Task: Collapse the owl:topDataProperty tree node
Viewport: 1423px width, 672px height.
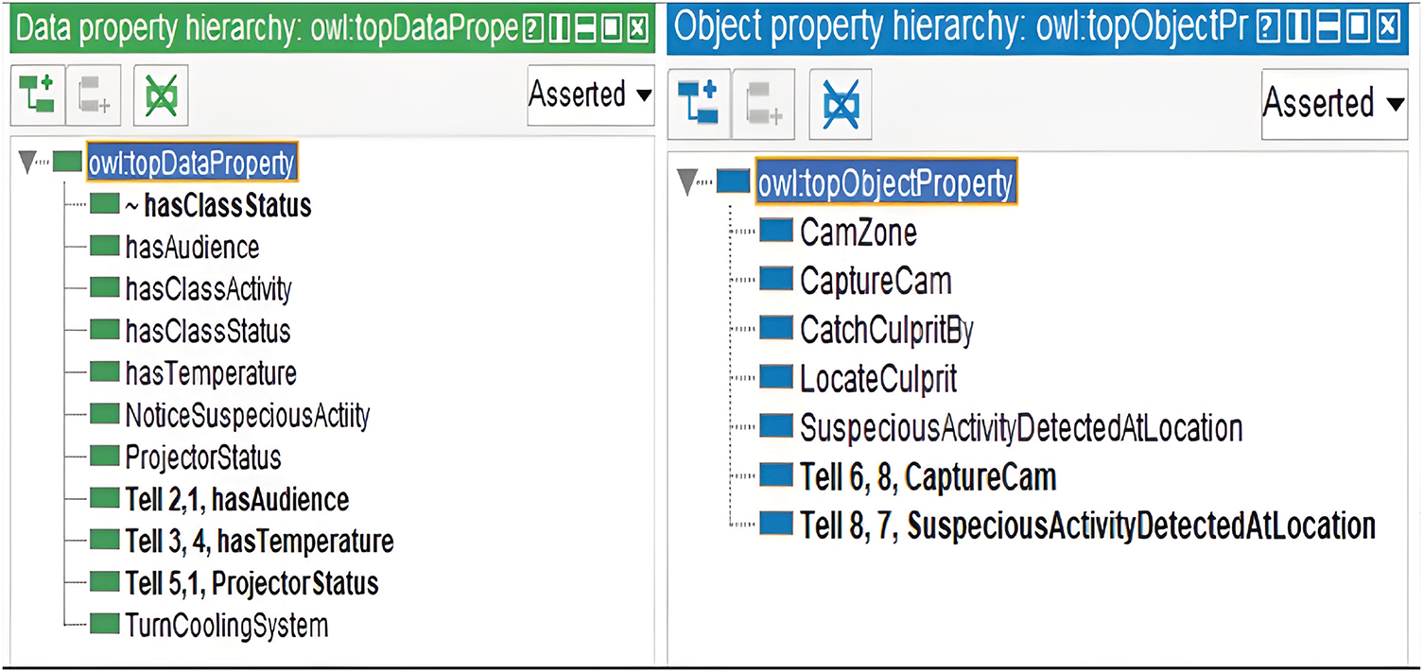Action: pyautogui.click(x=26, y=164)
